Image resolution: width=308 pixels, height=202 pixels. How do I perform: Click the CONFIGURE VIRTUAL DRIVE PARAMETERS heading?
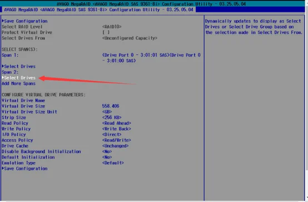[43, 95]
